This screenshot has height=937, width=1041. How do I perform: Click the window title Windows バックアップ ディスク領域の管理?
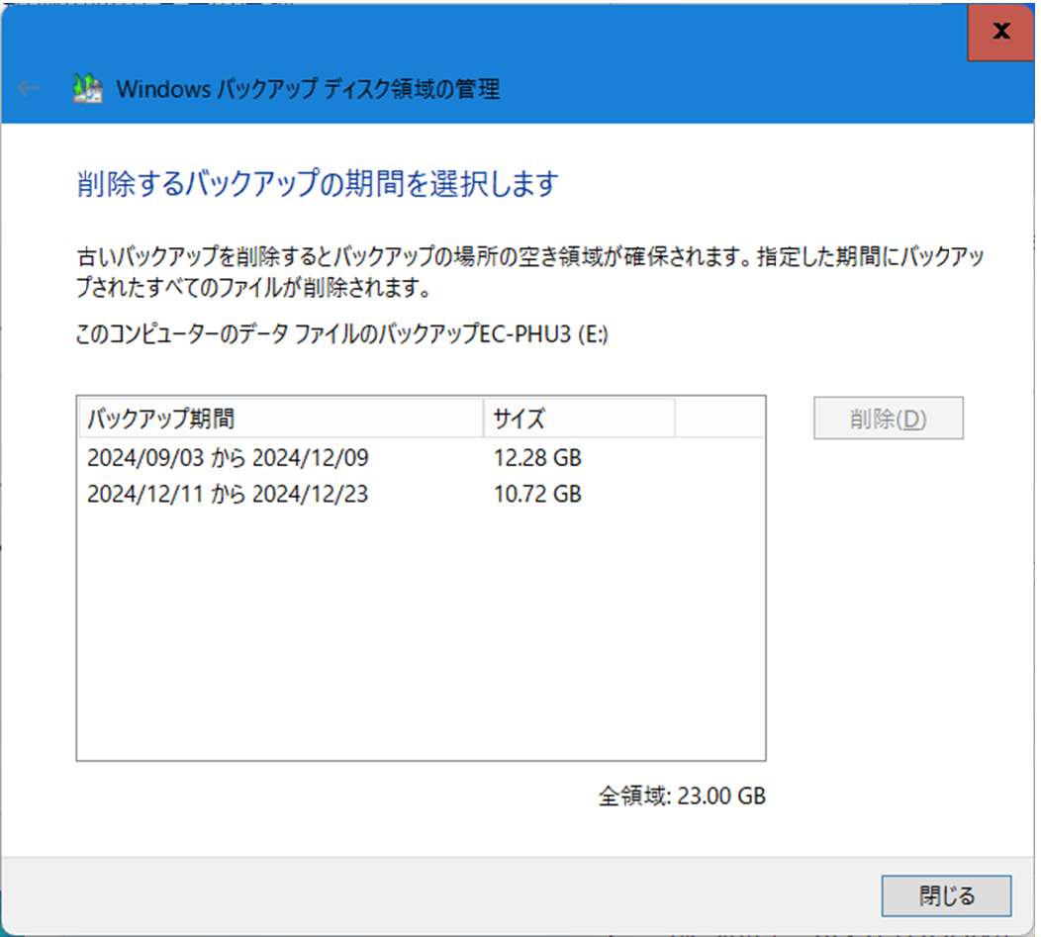(308, 88)
